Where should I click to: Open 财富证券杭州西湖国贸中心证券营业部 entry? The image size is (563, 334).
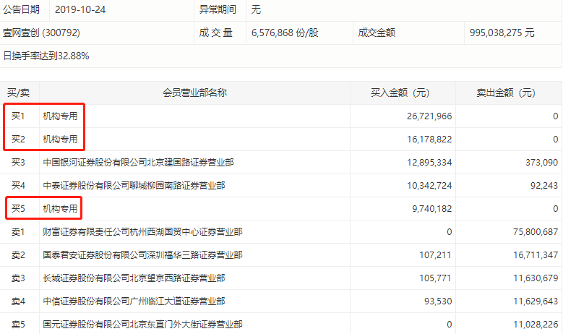(142, 232)
